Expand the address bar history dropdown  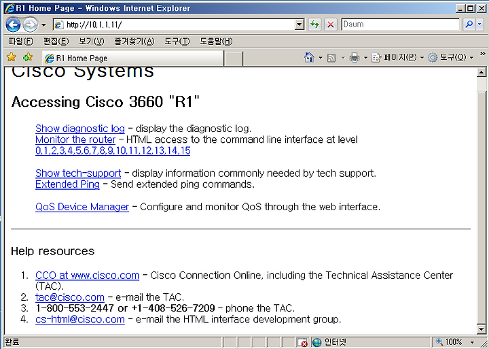coord(300,24)
